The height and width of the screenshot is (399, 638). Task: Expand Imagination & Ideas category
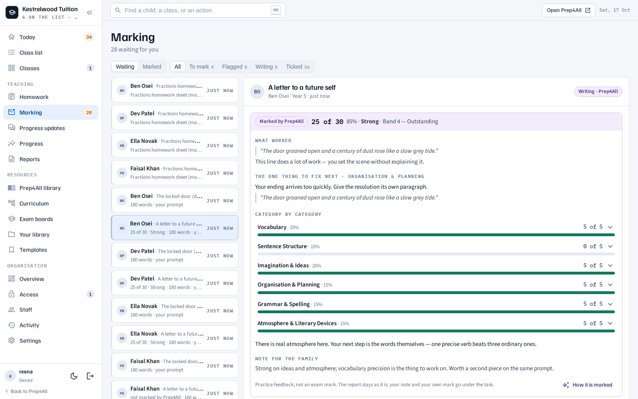coord(610,265)
